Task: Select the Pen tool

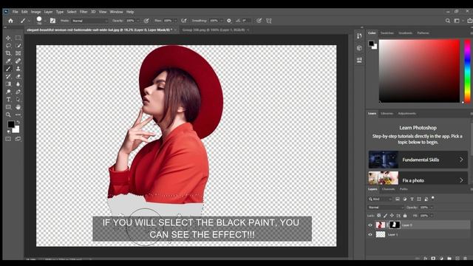Action: tap(18, 92)
